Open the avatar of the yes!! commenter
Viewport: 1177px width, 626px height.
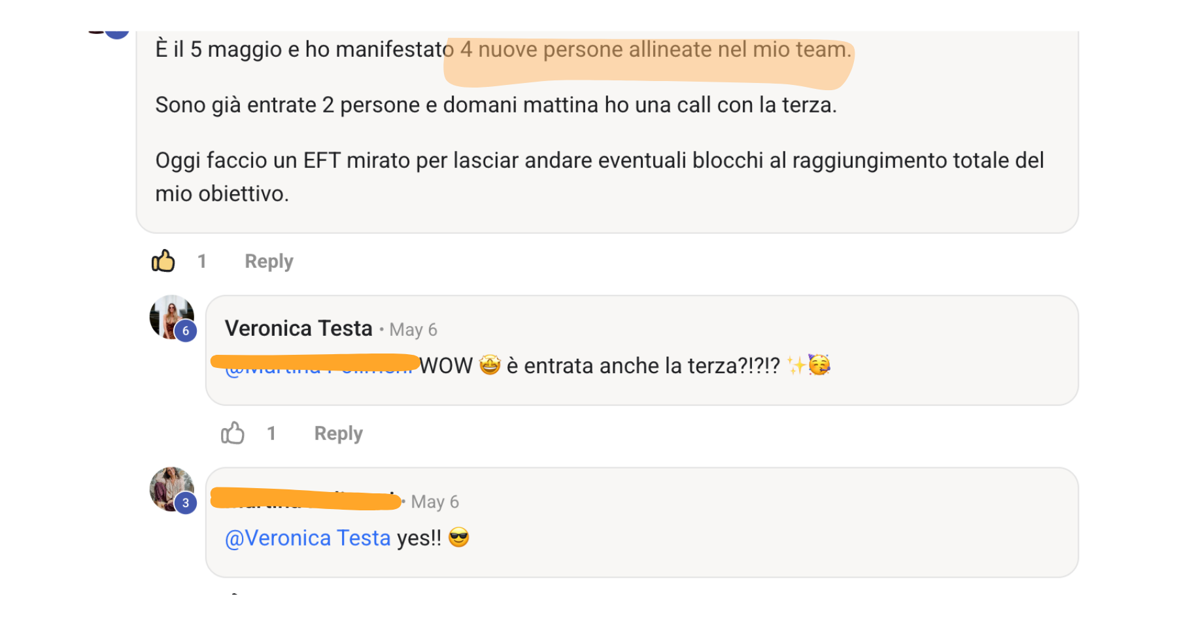pyautogui.click(x=171, y=489)
